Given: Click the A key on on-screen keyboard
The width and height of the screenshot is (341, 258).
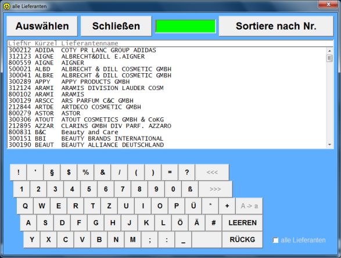Looking at the screenshot, I should point(28,223).
